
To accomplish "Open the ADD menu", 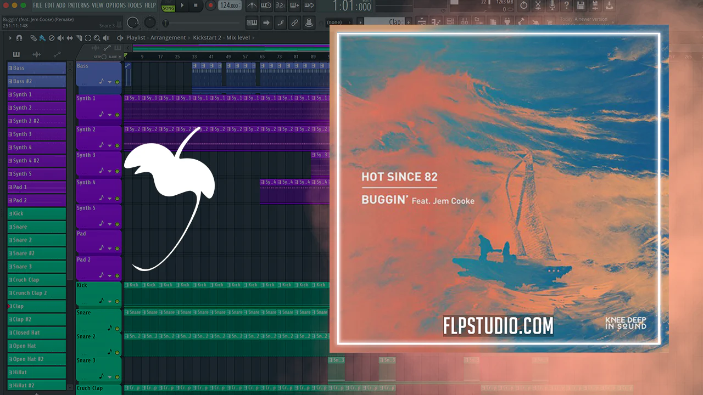I will [61, 5].
